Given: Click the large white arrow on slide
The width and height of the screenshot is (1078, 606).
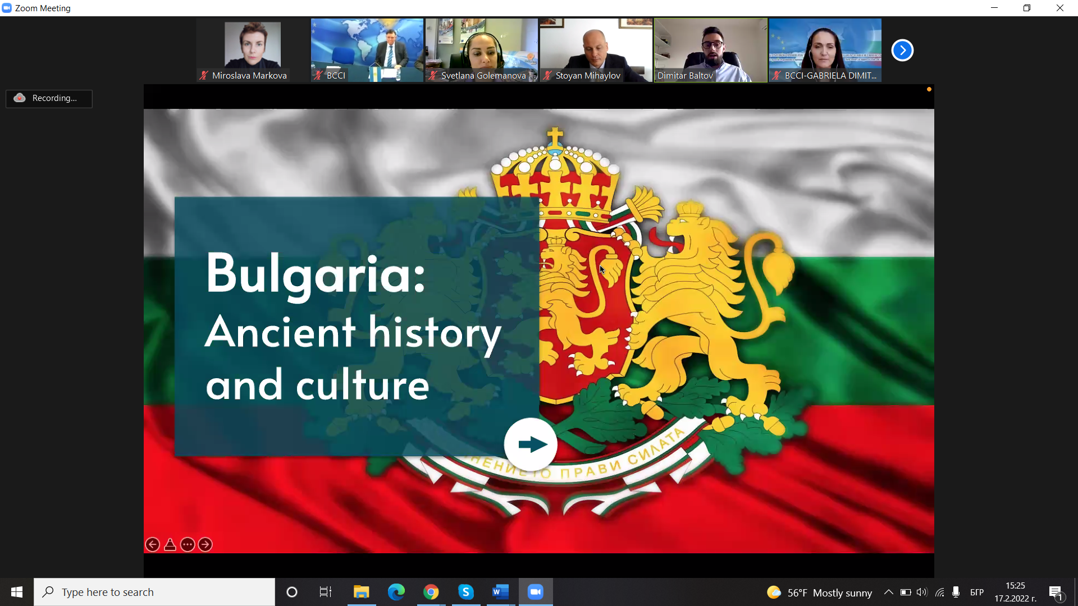Looking at the screenshot, I should click(530, 444).
